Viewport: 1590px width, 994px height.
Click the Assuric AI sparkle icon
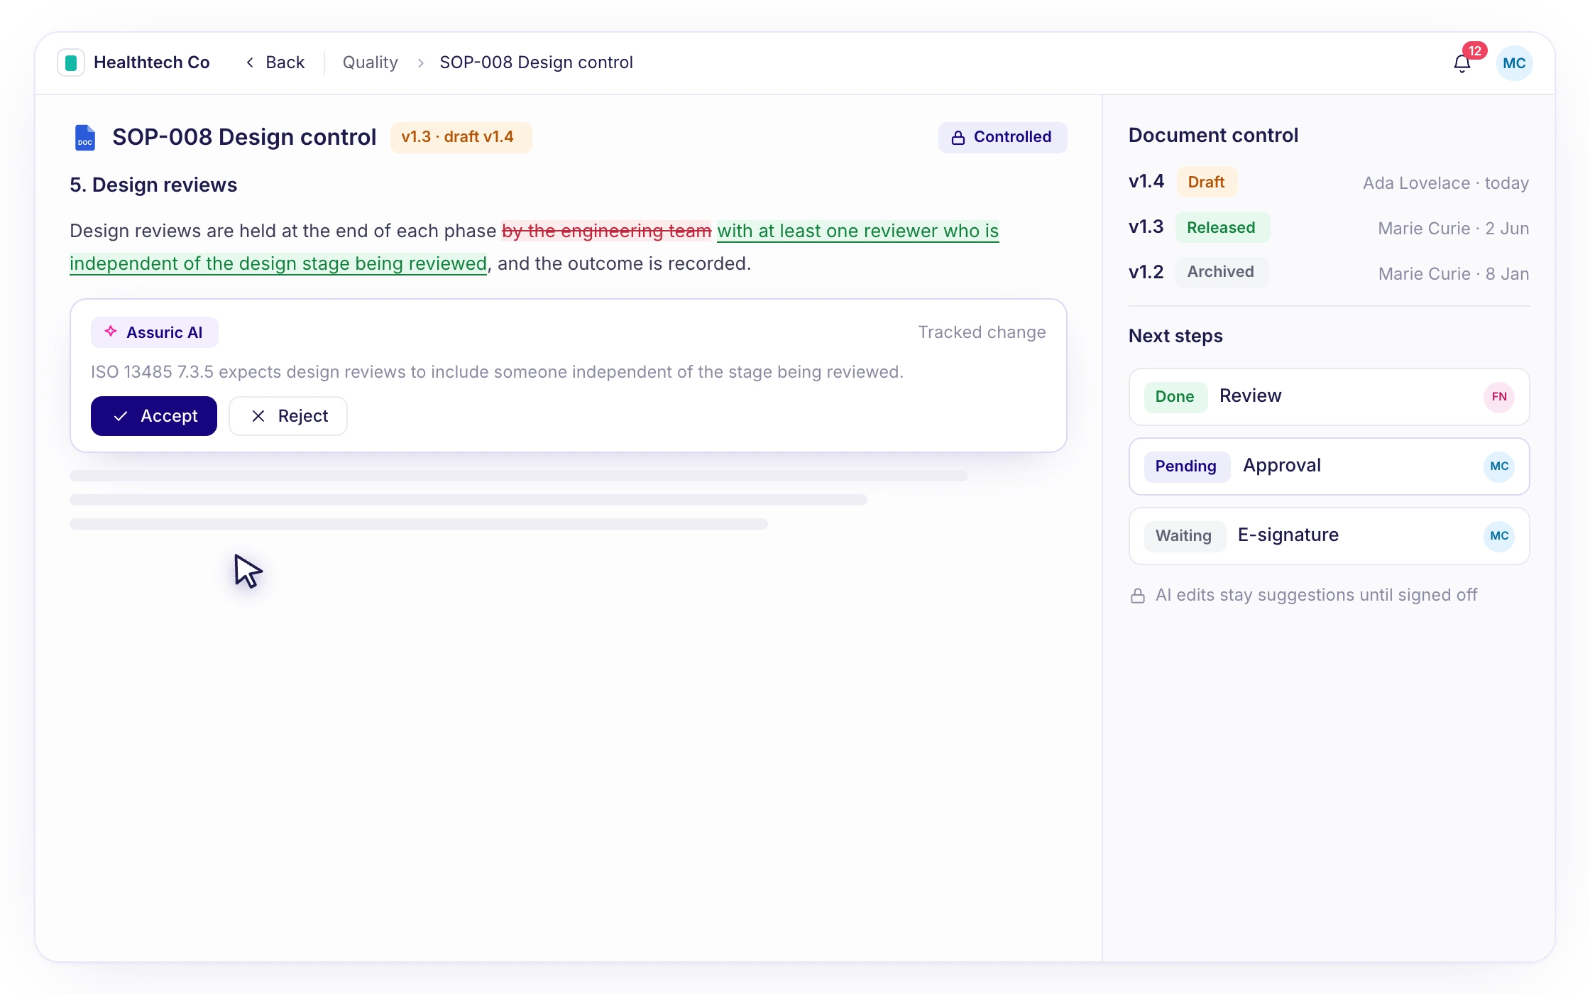click(111, 332)
